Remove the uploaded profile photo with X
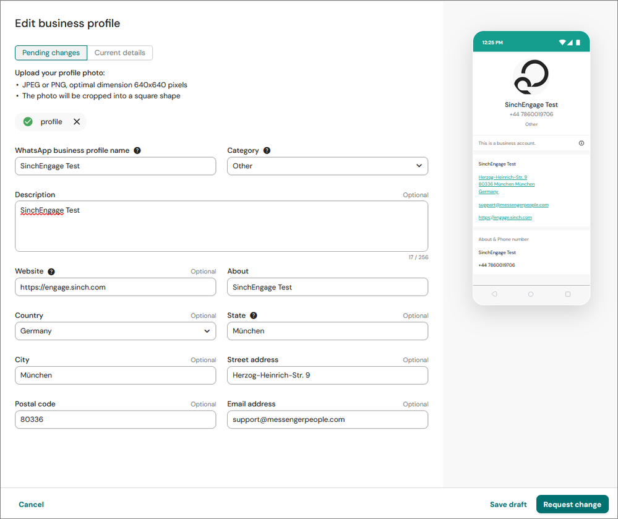Screen dimensions: 618x519 [x=77, y=122]
